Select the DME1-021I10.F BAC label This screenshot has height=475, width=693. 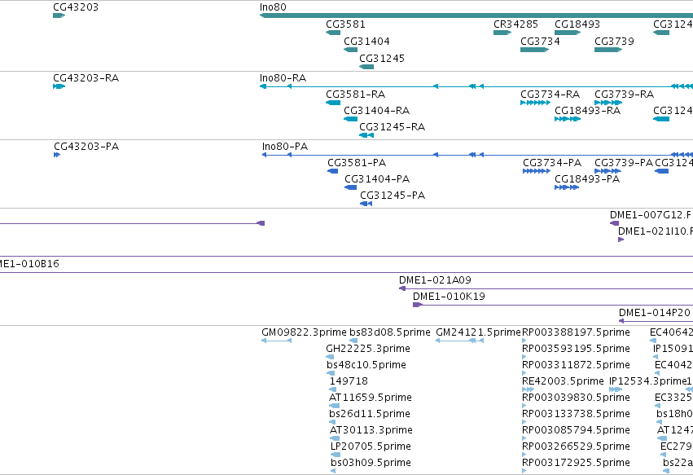tap(656, 231)
